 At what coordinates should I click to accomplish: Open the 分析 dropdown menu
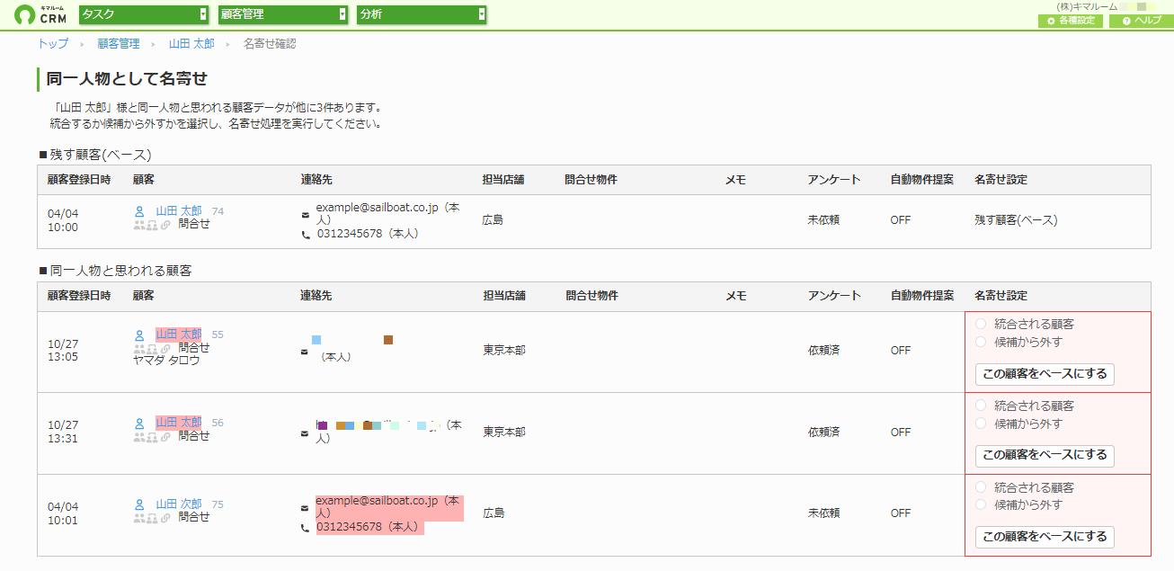422,14
